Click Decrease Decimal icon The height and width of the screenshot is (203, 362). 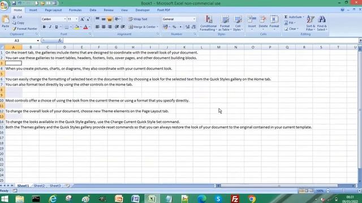193,27
